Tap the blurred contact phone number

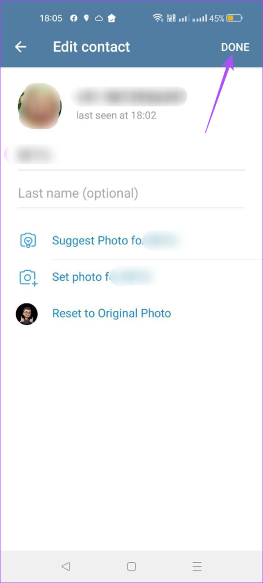[x=129, y=97]
